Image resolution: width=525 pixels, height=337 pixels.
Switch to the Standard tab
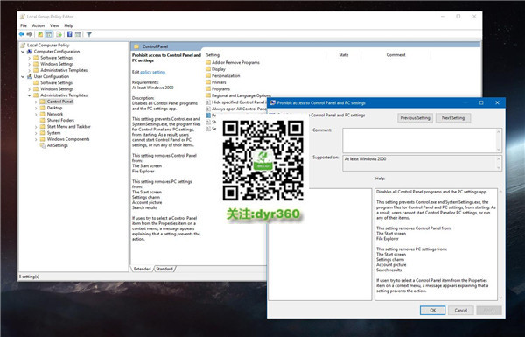[x=164, y=269]
